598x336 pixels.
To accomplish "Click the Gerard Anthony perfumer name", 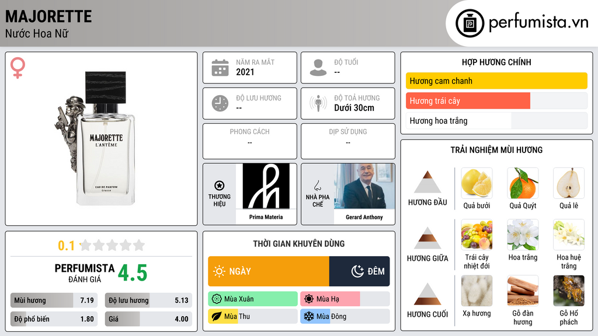I will pos(364,217).
